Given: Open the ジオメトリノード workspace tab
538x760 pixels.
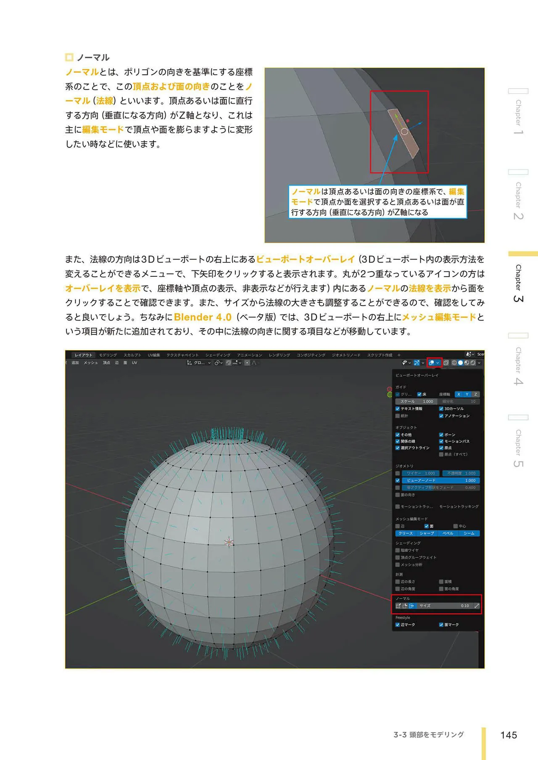Looking at the screenshot, I should click(346, 355).
